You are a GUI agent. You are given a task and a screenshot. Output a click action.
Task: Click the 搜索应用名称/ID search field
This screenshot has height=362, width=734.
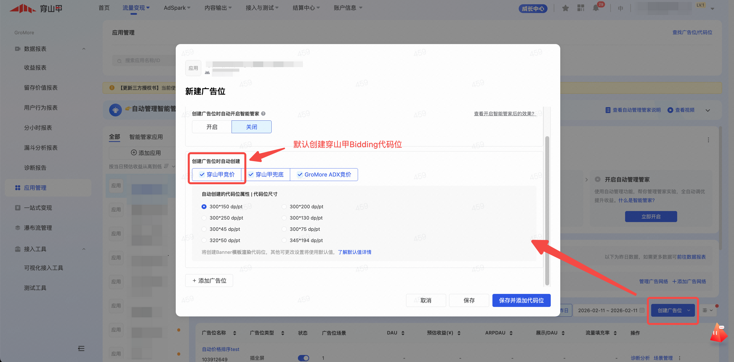coord(142,60)
